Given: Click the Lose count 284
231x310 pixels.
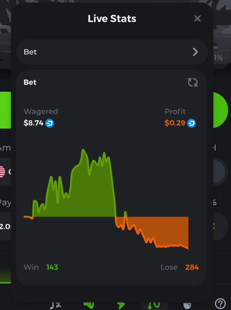Looking at the screenshot, I should [192, 267].
